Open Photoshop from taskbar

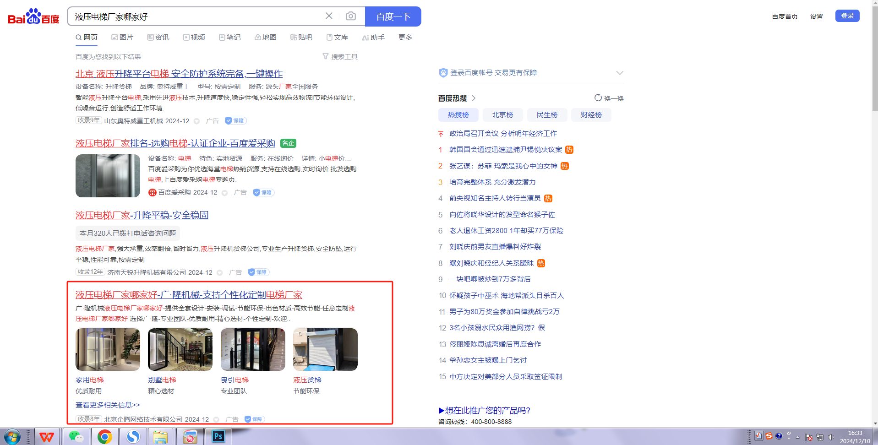coord(218,437)
